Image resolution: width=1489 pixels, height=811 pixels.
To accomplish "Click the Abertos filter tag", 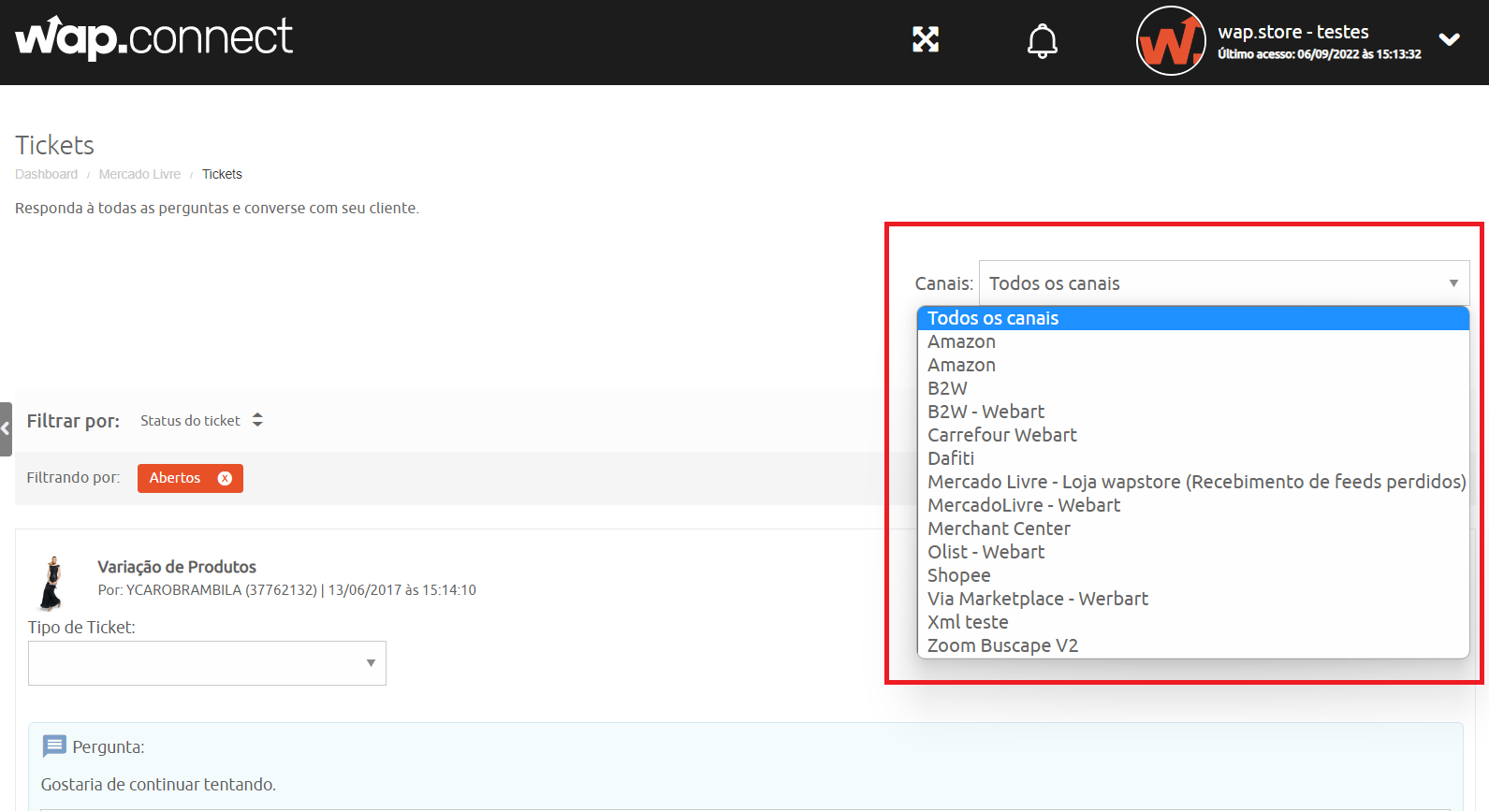I will click(190, 478).
